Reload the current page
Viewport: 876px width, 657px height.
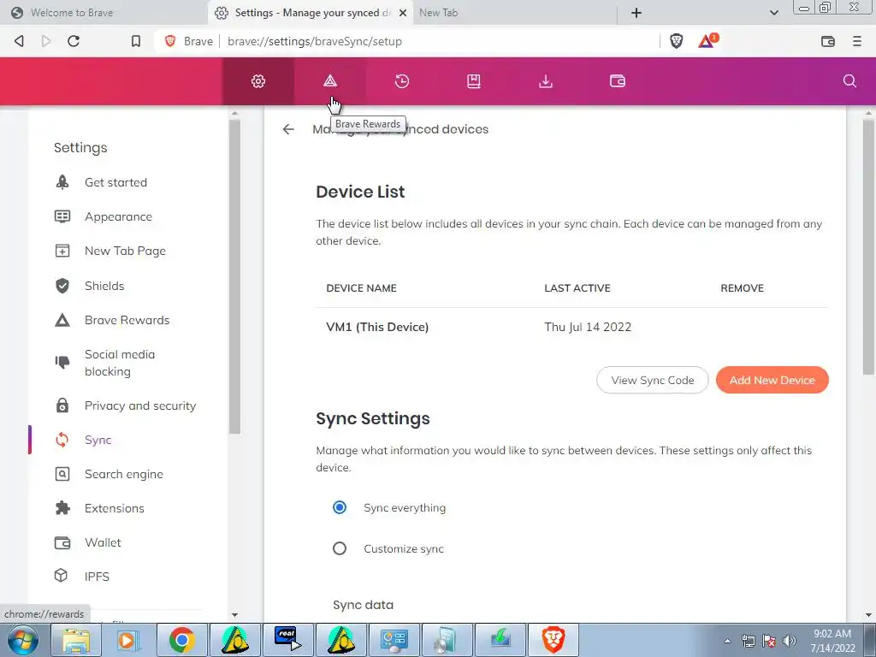pos(74,41)
